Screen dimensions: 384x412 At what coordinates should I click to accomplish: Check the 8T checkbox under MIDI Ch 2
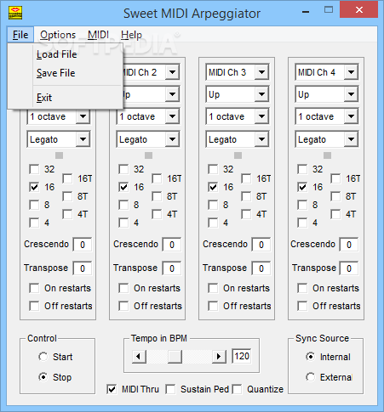click(x=157, y=196)
